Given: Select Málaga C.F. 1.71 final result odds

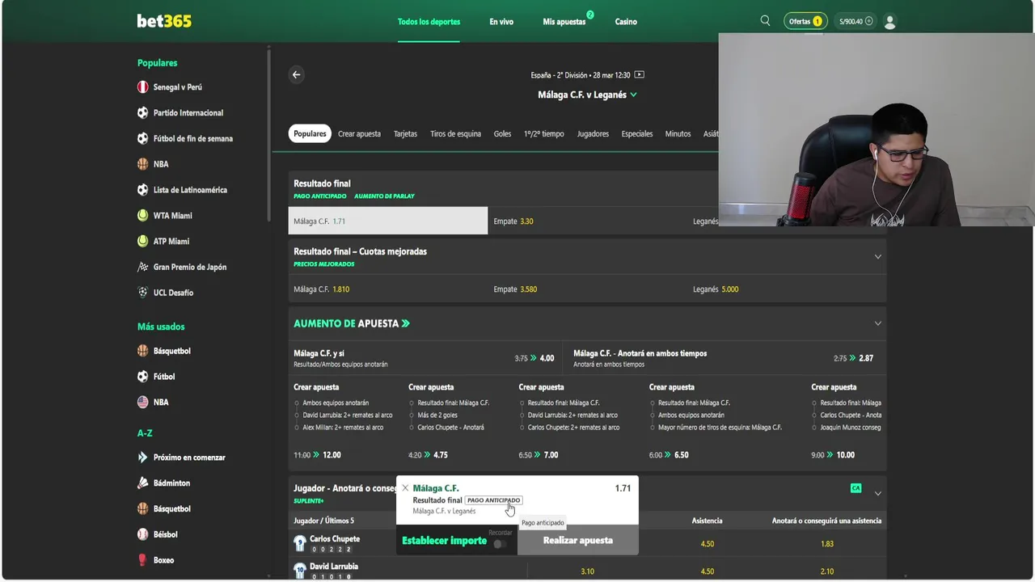Looking at the screenshot, I should tap(388, 221).
